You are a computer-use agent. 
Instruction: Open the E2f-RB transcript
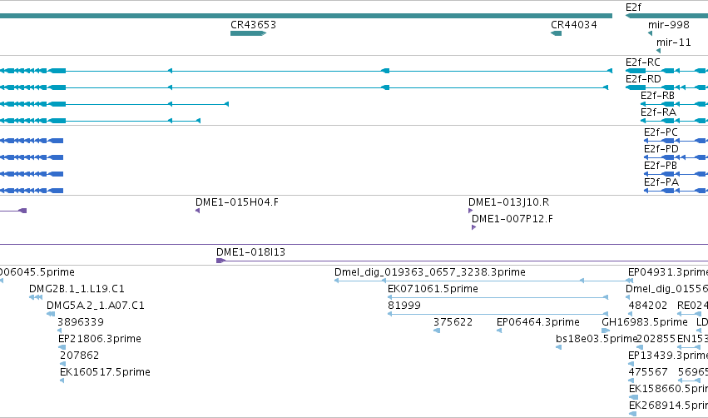coord(674,104)
